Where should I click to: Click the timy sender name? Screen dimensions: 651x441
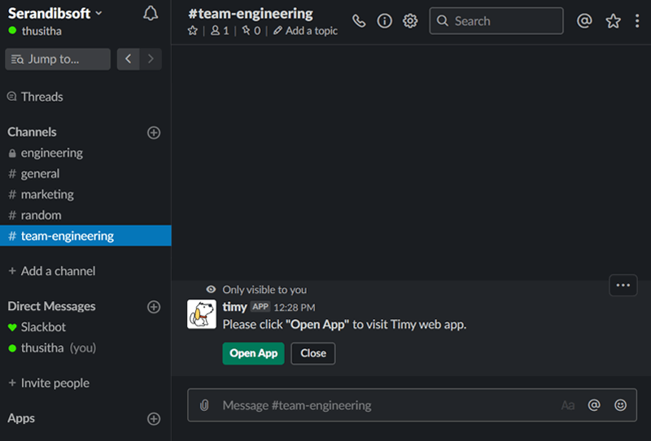pos(234,307)
